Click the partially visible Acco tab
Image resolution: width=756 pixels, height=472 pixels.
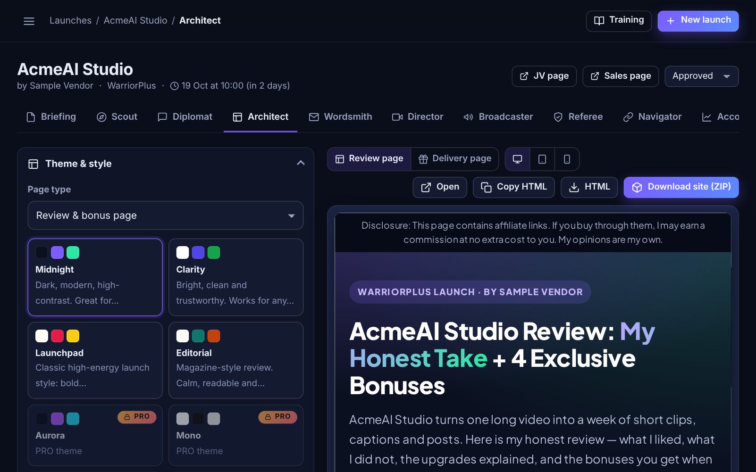pyautogui.click(x=721, y=117)
